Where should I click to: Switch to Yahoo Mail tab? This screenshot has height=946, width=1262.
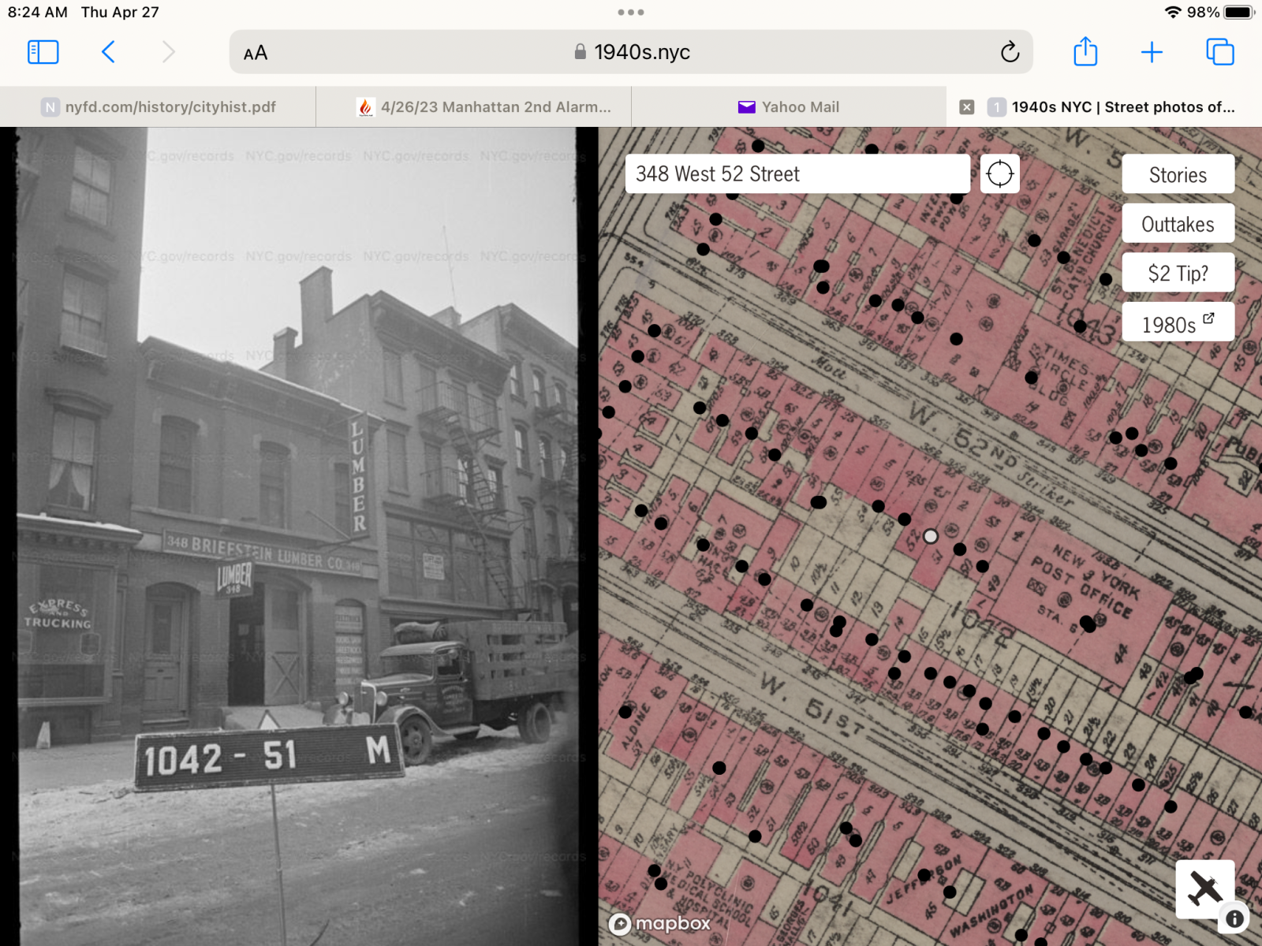pyautogui.click(x=789, y=106)
